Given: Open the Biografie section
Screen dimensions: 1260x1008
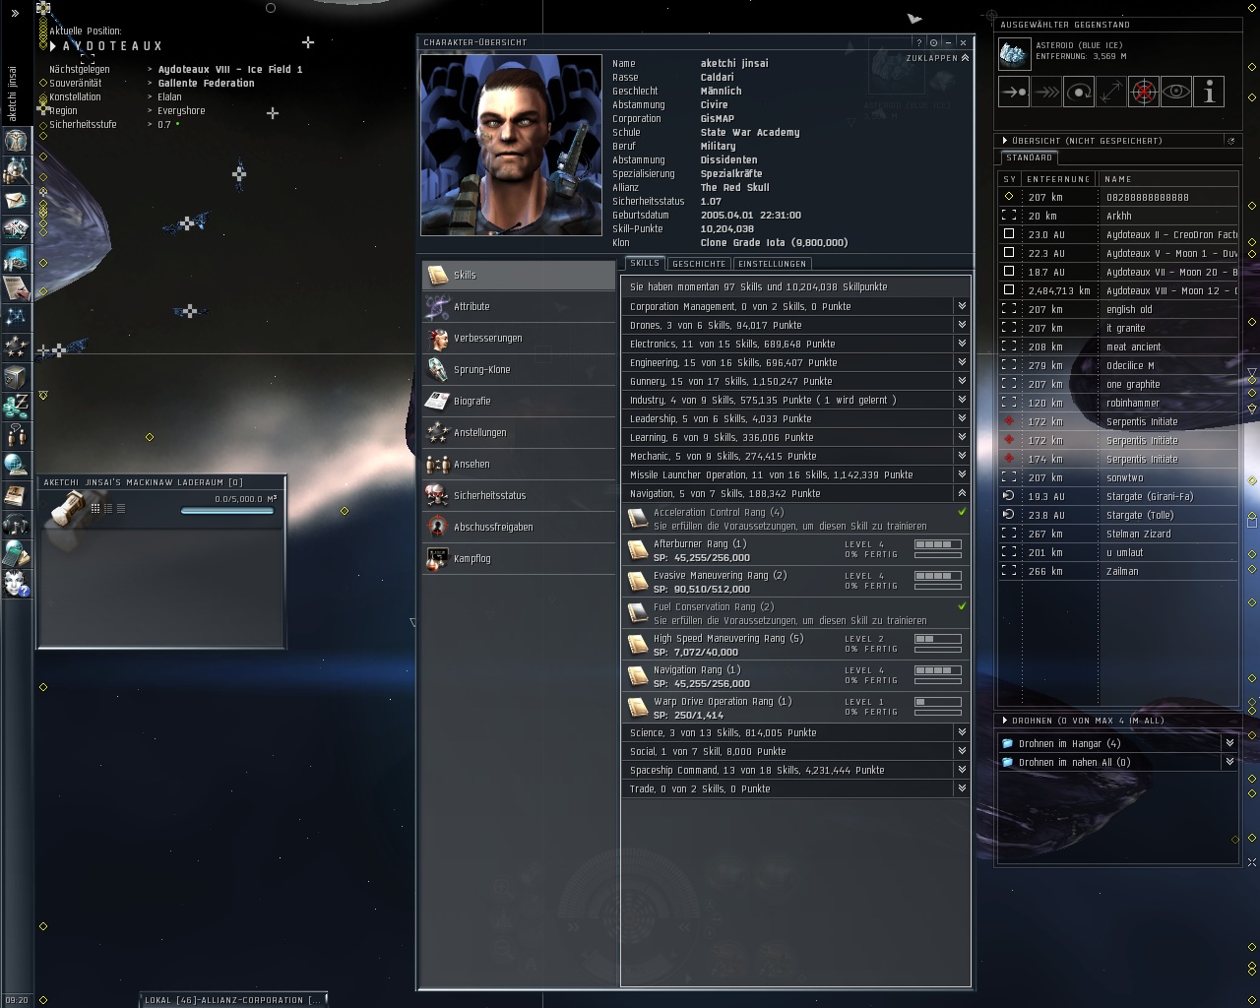Looking at the screenshot, I should click(519, 402).
